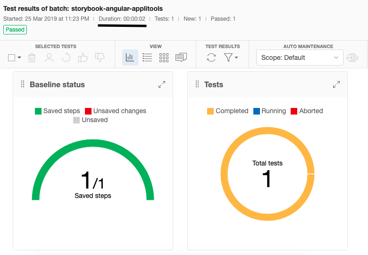Toggle the Completed legend color swatch
Image resolution: width=368 pixels, height=255 pixels.
[210, 111]
